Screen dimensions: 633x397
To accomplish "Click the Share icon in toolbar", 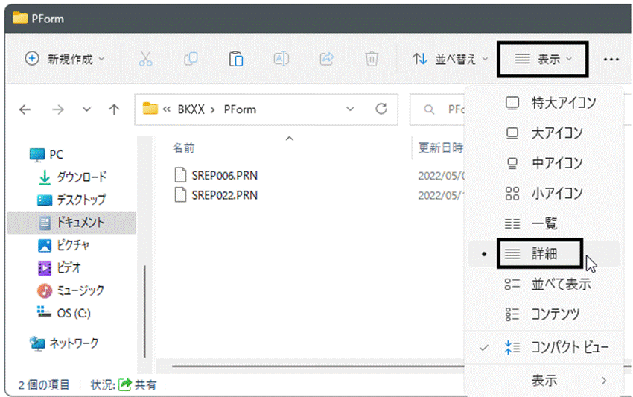I will [327, 59].
